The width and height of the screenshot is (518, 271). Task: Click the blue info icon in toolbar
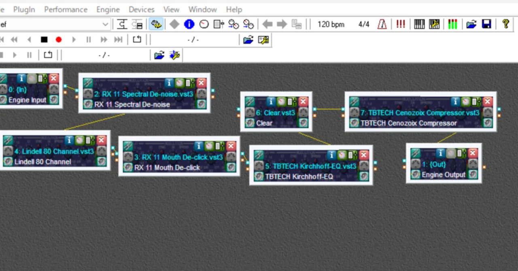click(x=189, y=24)
